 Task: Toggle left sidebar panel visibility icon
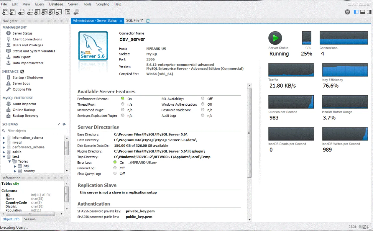[356, 12]
